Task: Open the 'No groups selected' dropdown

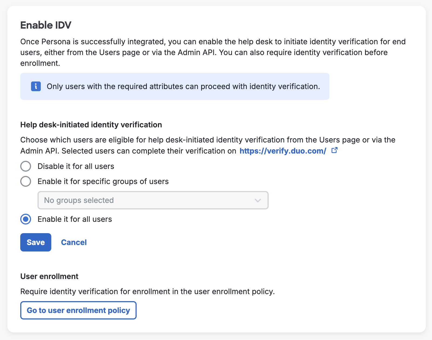Action: coord(153,200)
